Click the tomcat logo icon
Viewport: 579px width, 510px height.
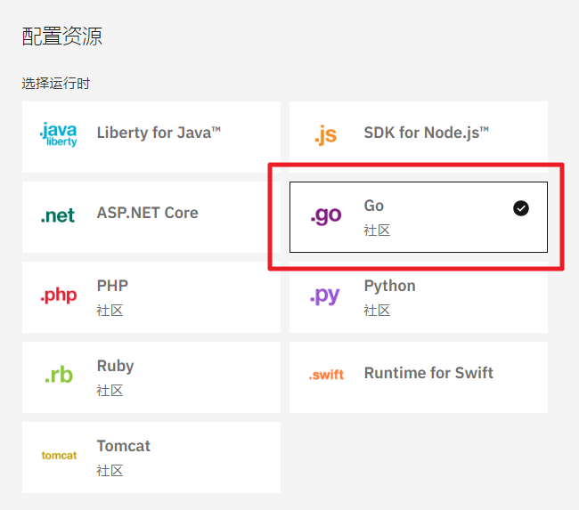click(59, 455)
